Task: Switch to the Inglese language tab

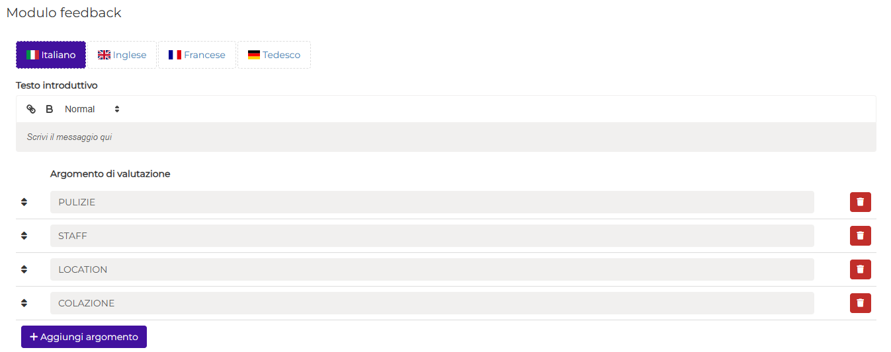Action: tap(122, 55)
